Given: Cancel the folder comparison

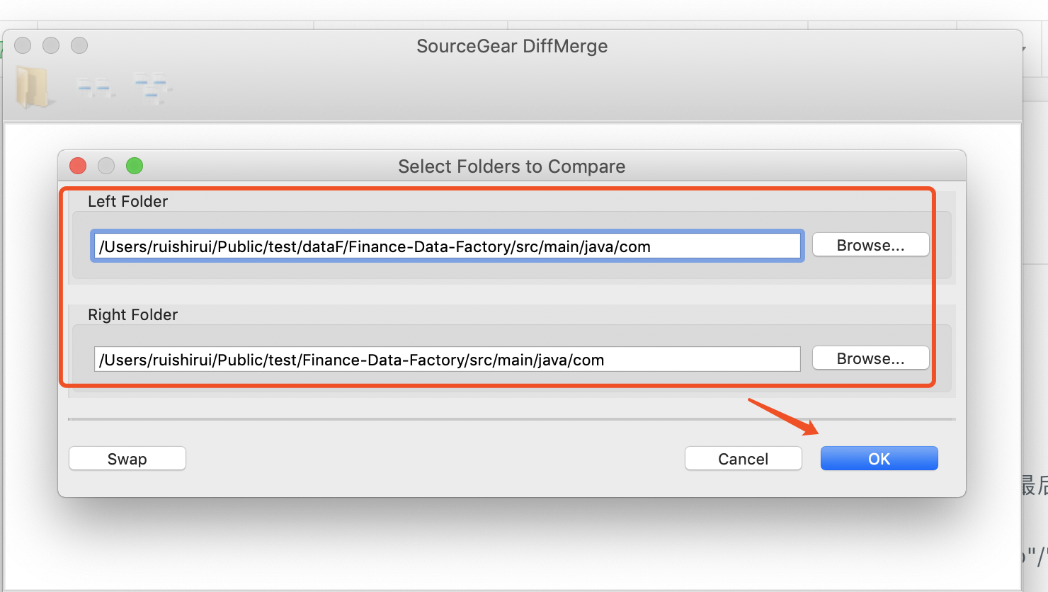Looking at the screenshot, I should (743, 458).
